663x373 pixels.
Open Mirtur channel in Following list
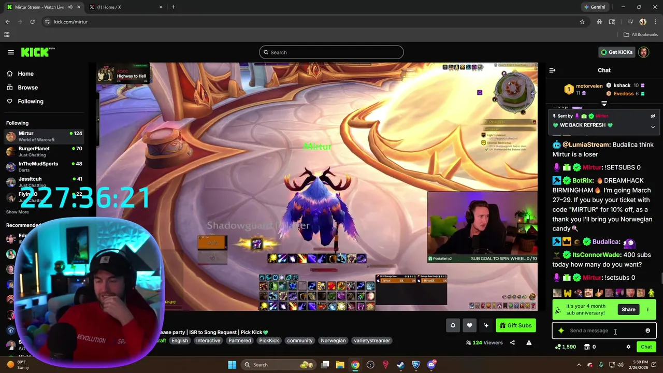[x=44, y=137]
